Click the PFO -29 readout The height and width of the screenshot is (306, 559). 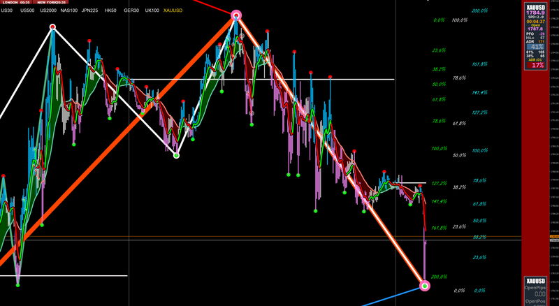tap(535, 34)
